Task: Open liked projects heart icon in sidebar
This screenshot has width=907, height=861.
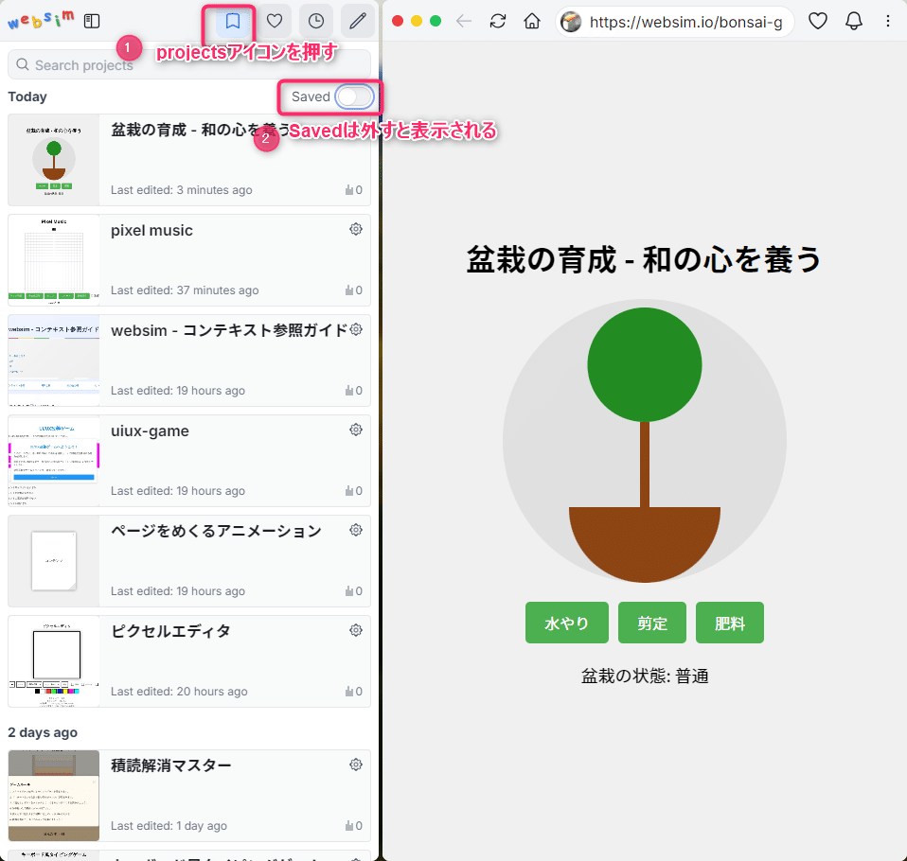Action: pos(275,22)
